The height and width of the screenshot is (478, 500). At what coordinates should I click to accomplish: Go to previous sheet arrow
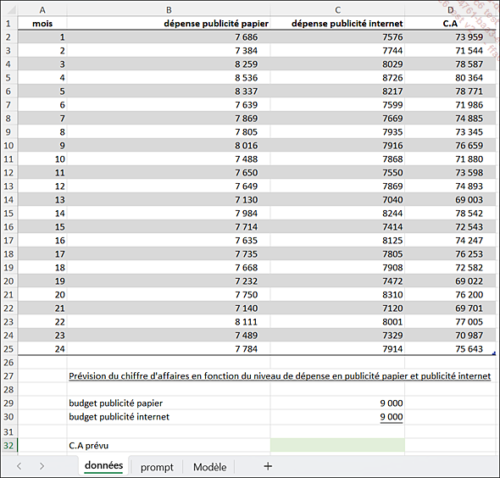click(x=19, y=466)
